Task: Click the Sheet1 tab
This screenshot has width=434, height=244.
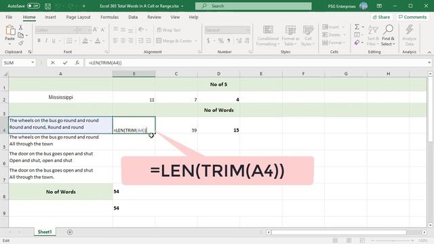Action: pos(45,232)
